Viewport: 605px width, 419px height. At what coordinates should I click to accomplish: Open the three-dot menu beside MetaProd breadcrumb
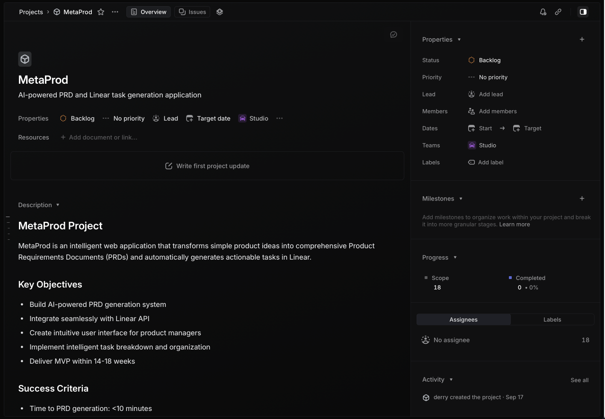[x=115, y=12]
